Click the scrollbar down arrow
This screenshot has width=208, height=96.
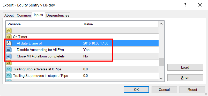tap(161, 78)
